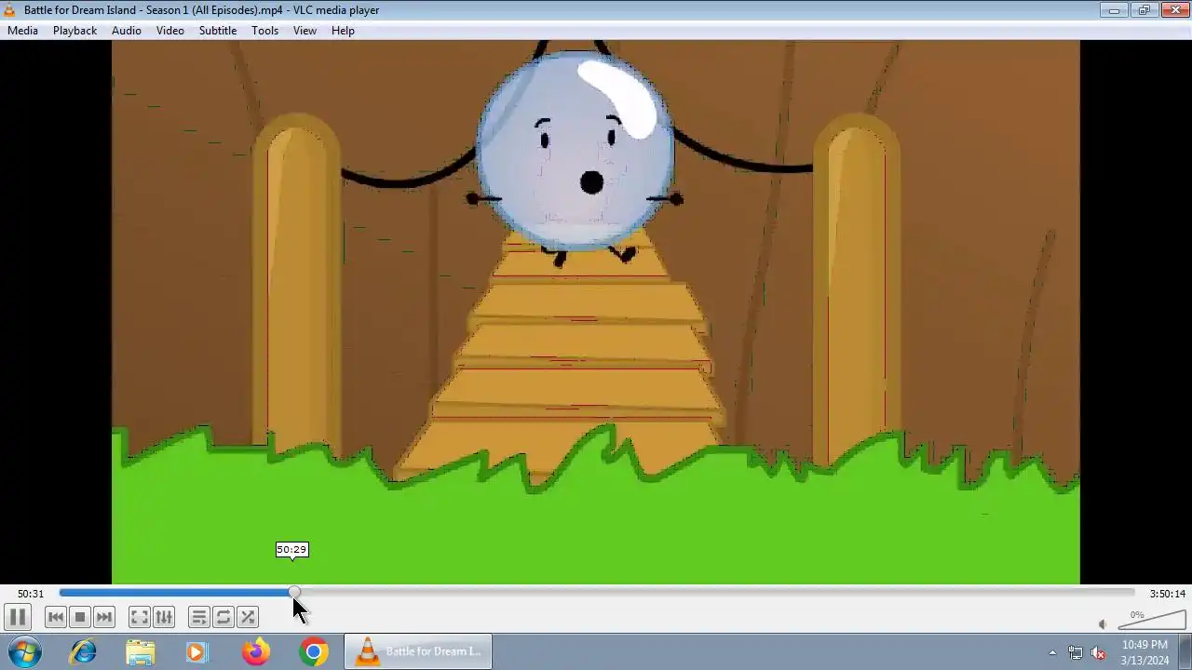
Task: Open the Playback menu
Action: point(74,31)
